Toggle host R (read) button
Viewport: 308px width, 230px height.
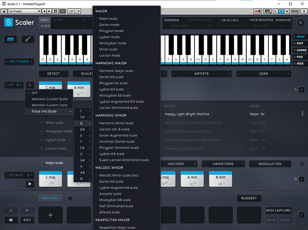coord(281,11)
